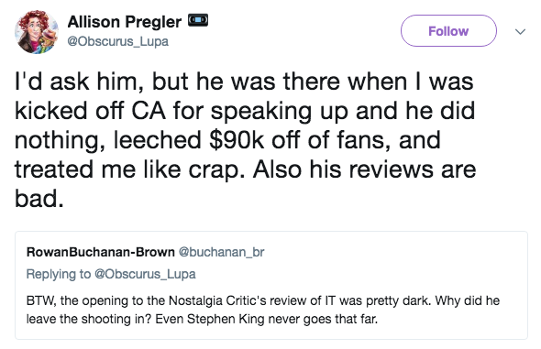This screenshot has width=541, height=349.
Task: Follow Allison Pregler's account
Action: pos(448,31)
